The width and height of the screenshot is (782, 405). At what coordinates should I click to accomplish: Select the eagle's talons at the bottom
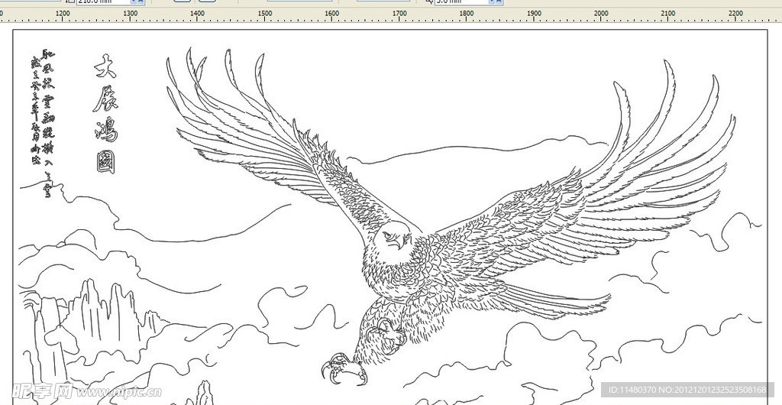340,370
